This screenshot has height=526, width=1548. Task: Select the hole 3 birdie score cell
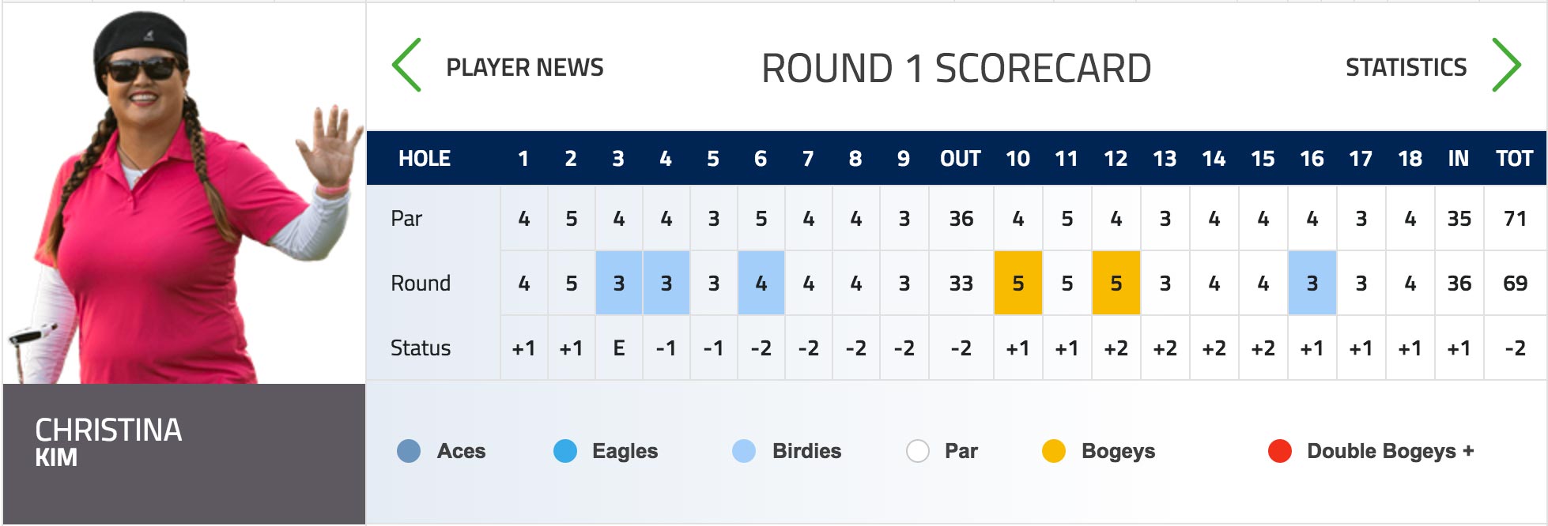[619, 283]
